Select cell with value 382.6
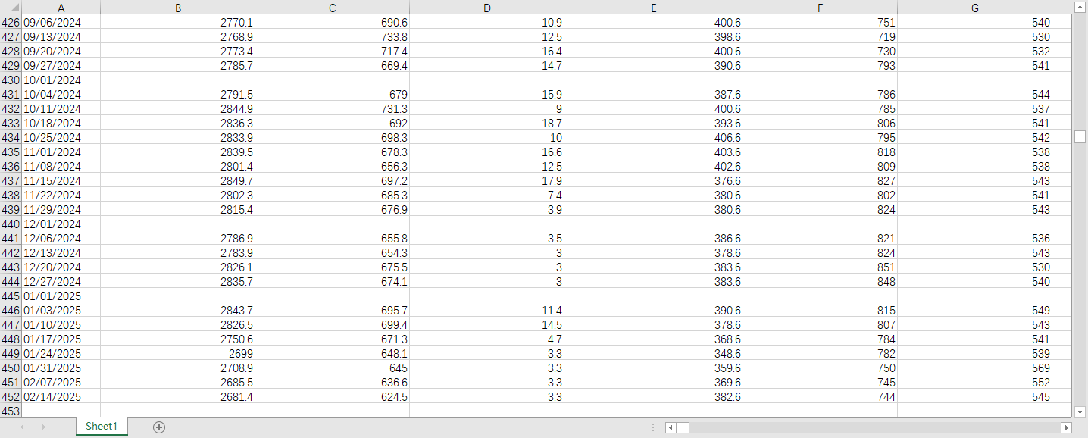The width and height of the screenshot is (1088, 438). tap(653, 397)
